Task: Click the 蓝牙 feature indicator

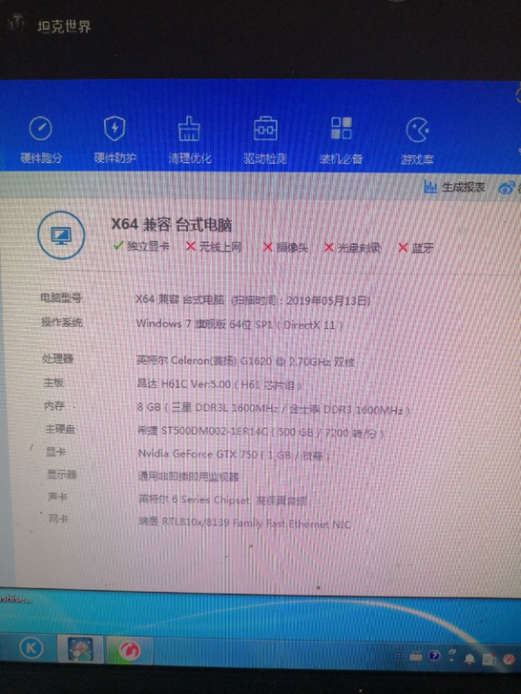Action: click(416, 248)
